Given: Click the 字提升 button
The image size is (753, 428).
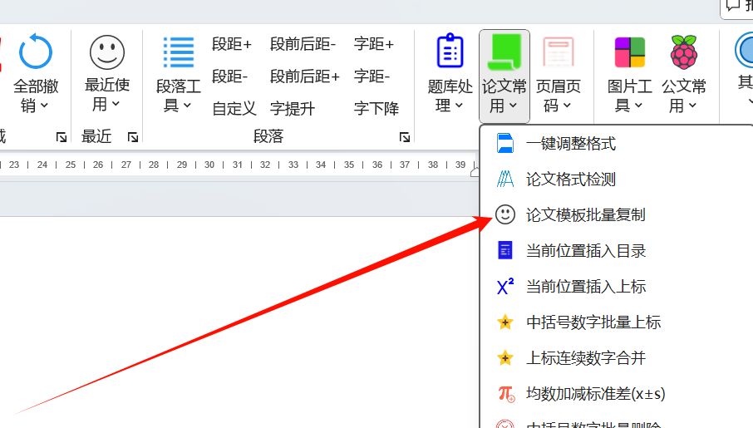Looking at the screenshot, I should [x=293, y=109].
